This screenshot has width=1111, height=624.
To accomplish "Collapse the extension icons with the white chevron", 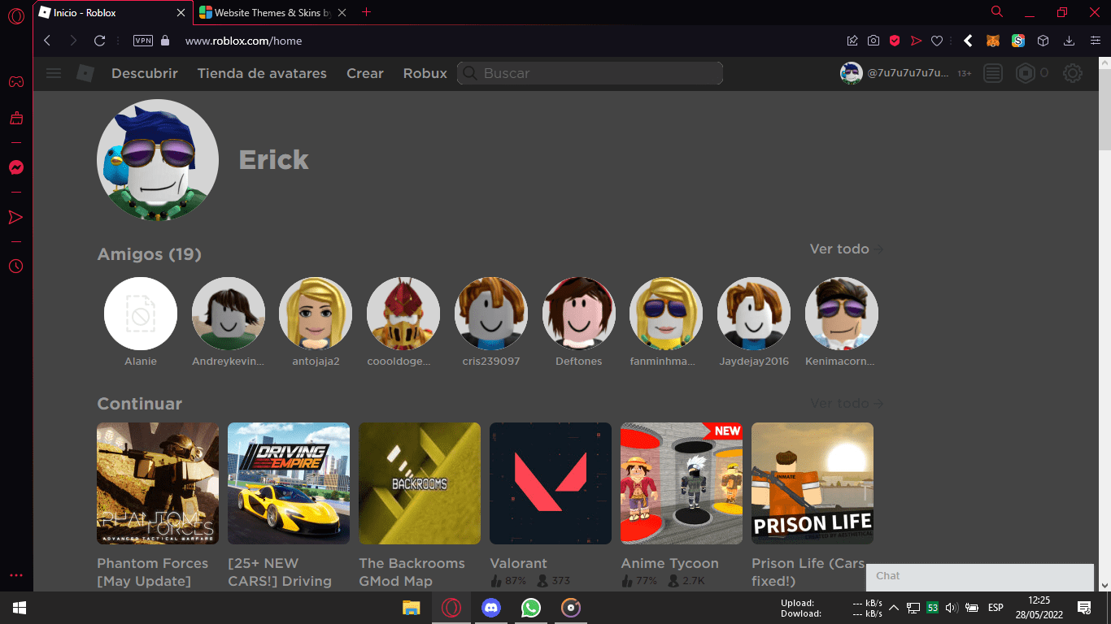I will 968,40.
